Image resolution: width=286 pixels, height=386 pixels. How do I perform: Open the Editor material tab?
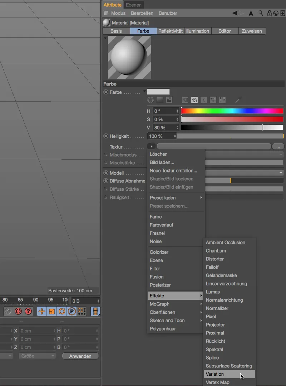225,31
